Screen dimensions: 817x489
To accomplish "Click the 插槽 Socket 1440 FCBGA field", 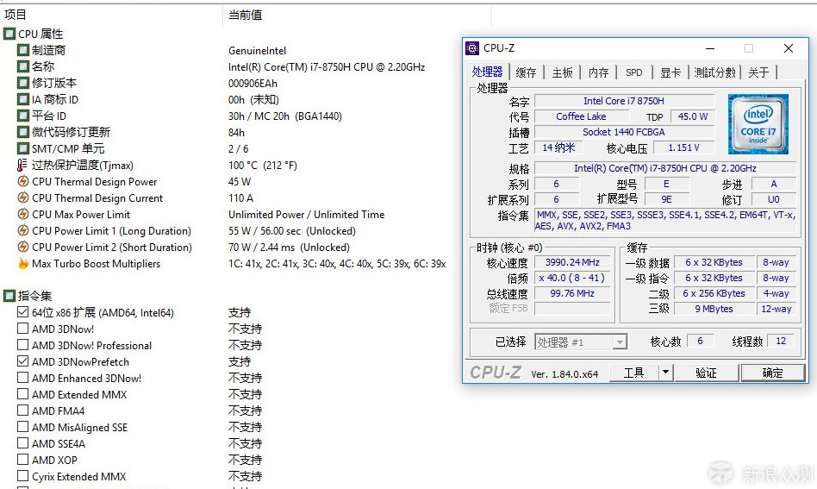I will point(625,132).
